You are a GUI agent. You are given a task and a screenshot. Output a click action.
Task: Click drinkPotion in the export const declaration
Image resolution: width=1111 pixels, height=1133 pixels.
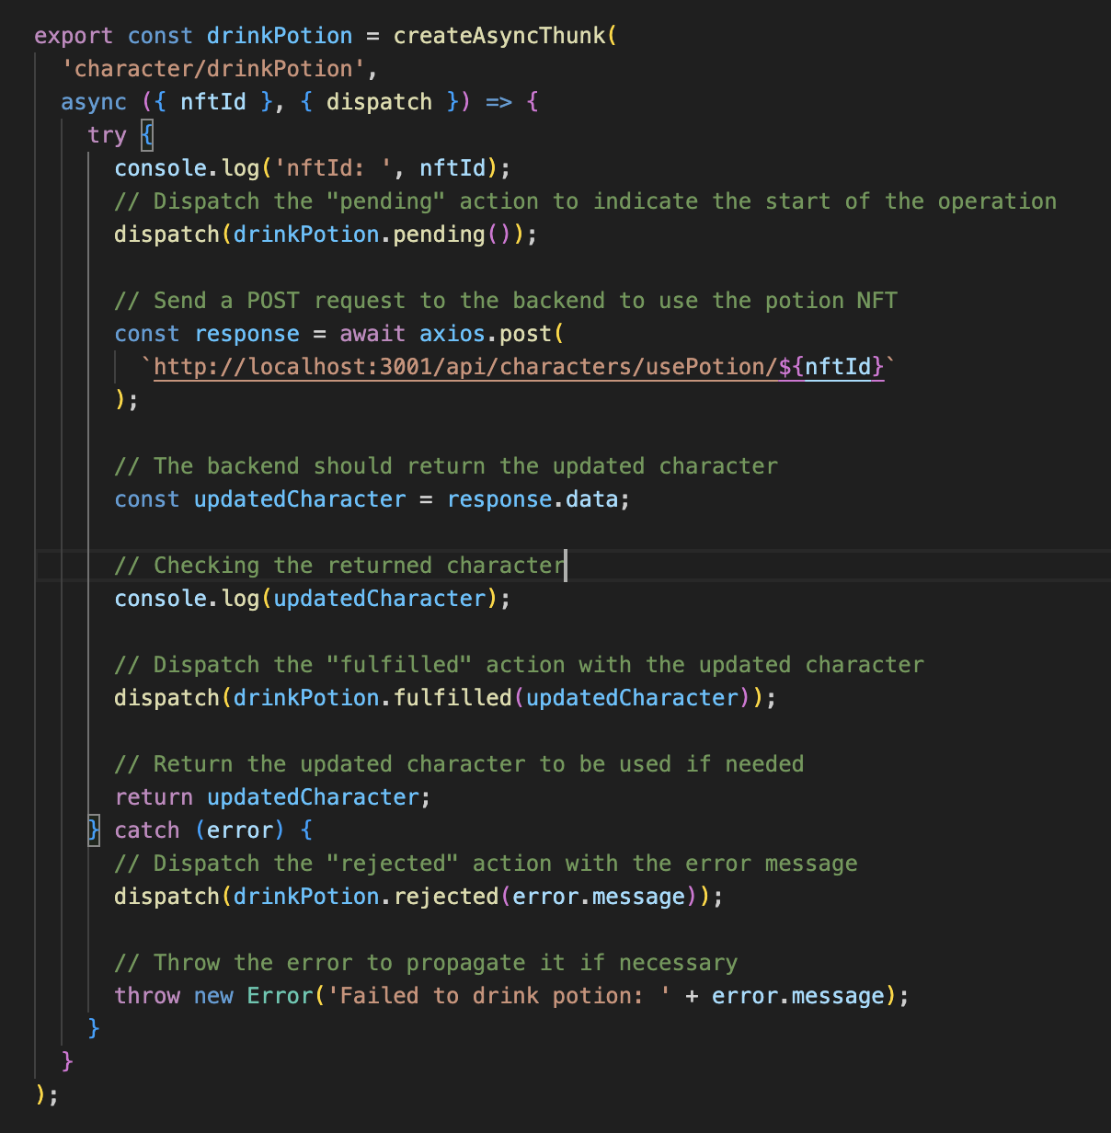[280, 36]
